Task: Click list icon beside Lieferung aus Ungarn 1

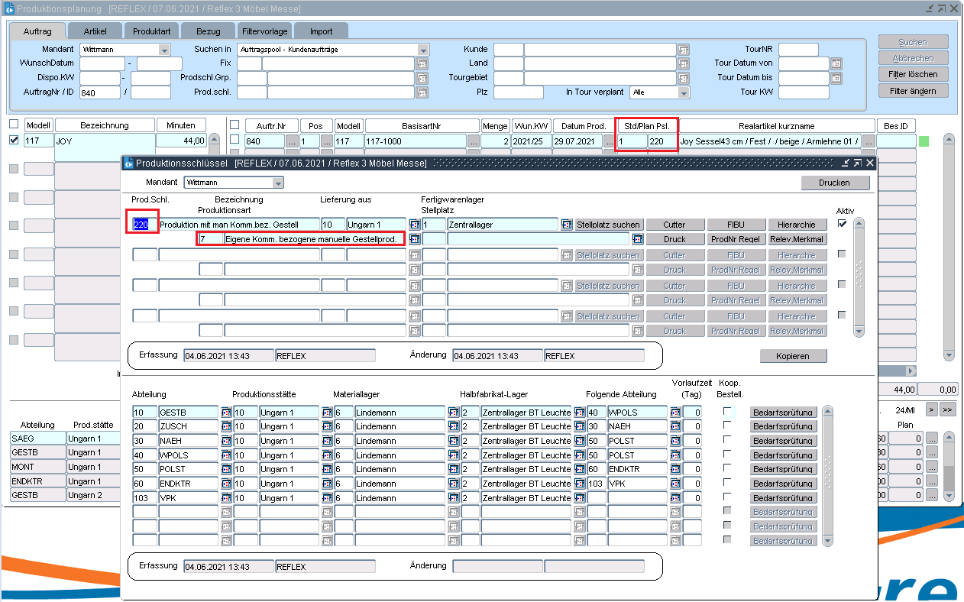Action: (415, 225)
